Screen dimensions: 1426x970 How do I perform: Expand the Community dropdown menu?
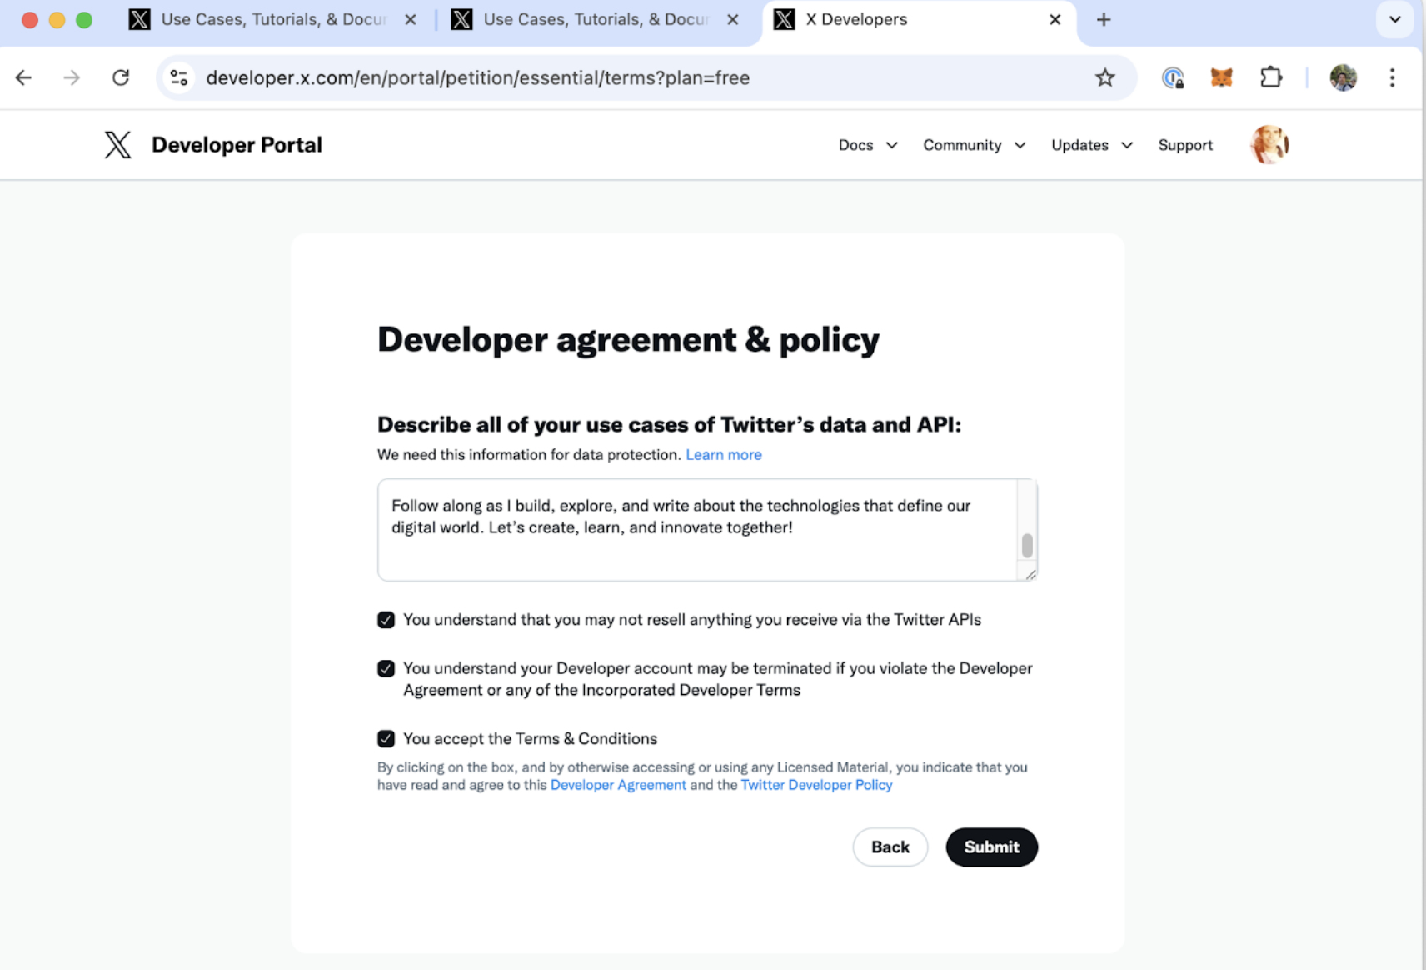tap(974, 145)
